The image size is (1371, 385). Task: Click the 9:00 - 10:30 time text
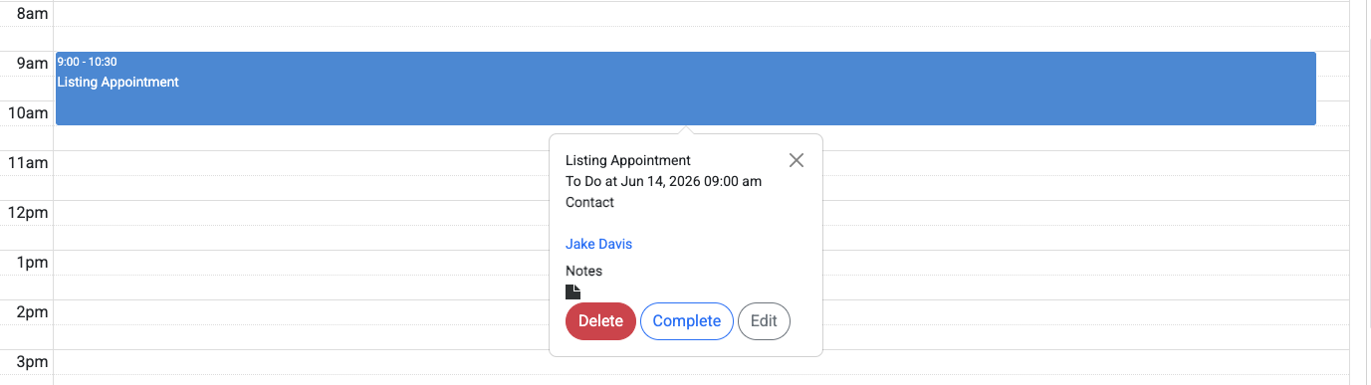pos(88,62)
